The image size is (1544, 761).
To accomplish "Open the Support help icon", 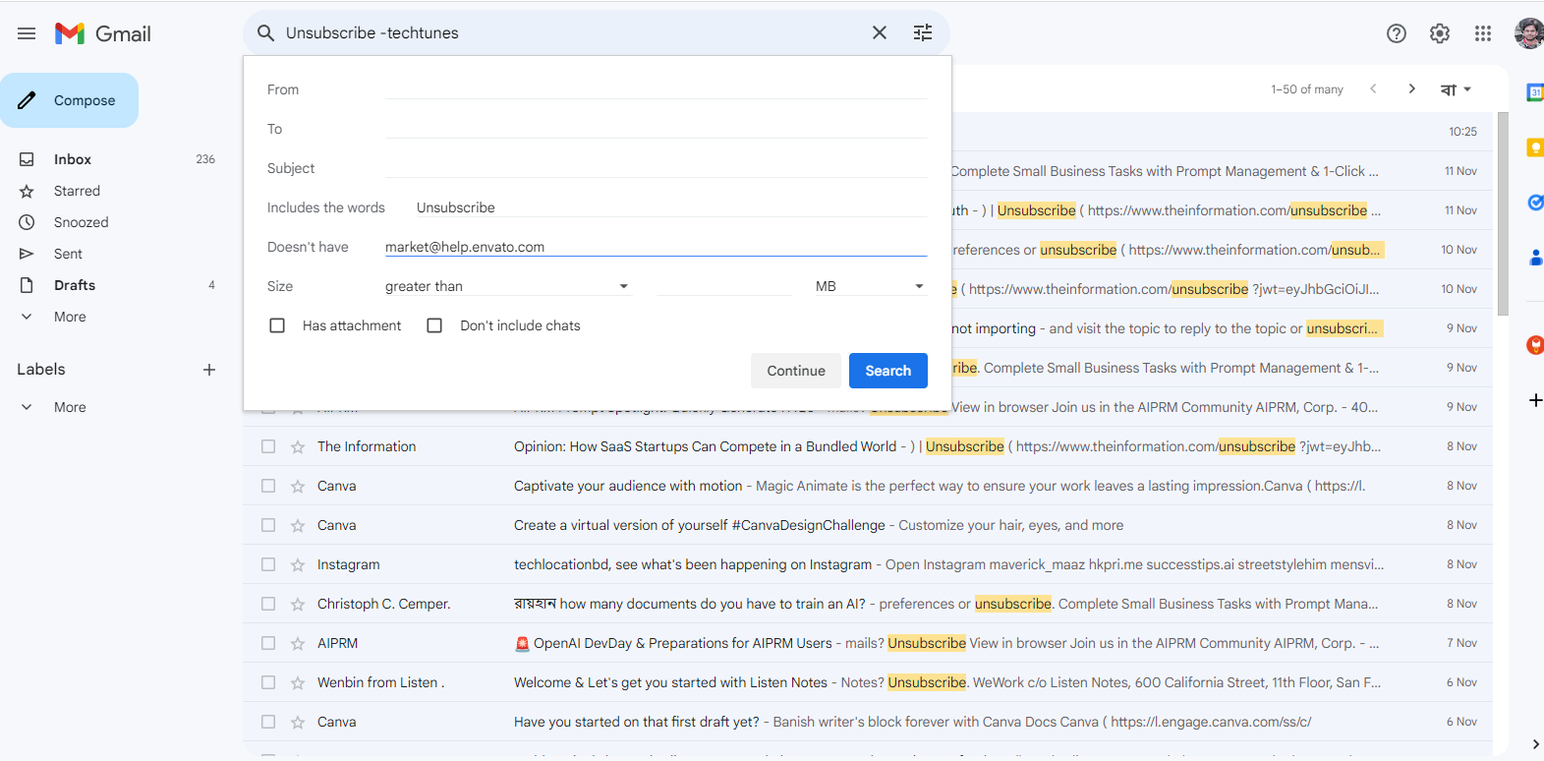I will (1396, 33).
